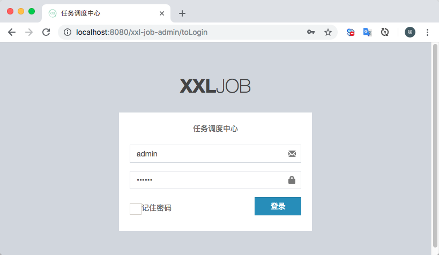439x255 pixels.
Task: Click the 登录 button to sign in
Action: click(278, 206)
